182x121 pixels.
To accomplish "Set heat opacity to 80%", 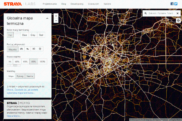I will pyautogui.click(x=33, y=61).
